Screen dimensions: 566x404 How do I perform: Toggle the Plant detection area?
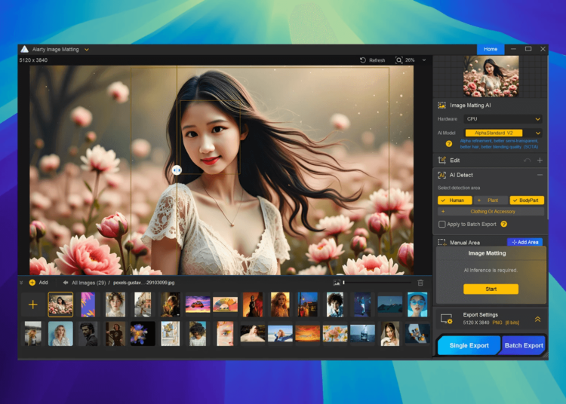tap(491, 200)
